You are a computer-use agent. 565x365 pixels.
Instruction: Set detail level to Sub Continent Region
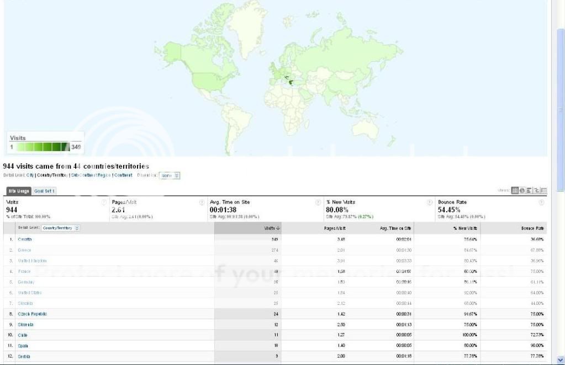click(91, 175)
